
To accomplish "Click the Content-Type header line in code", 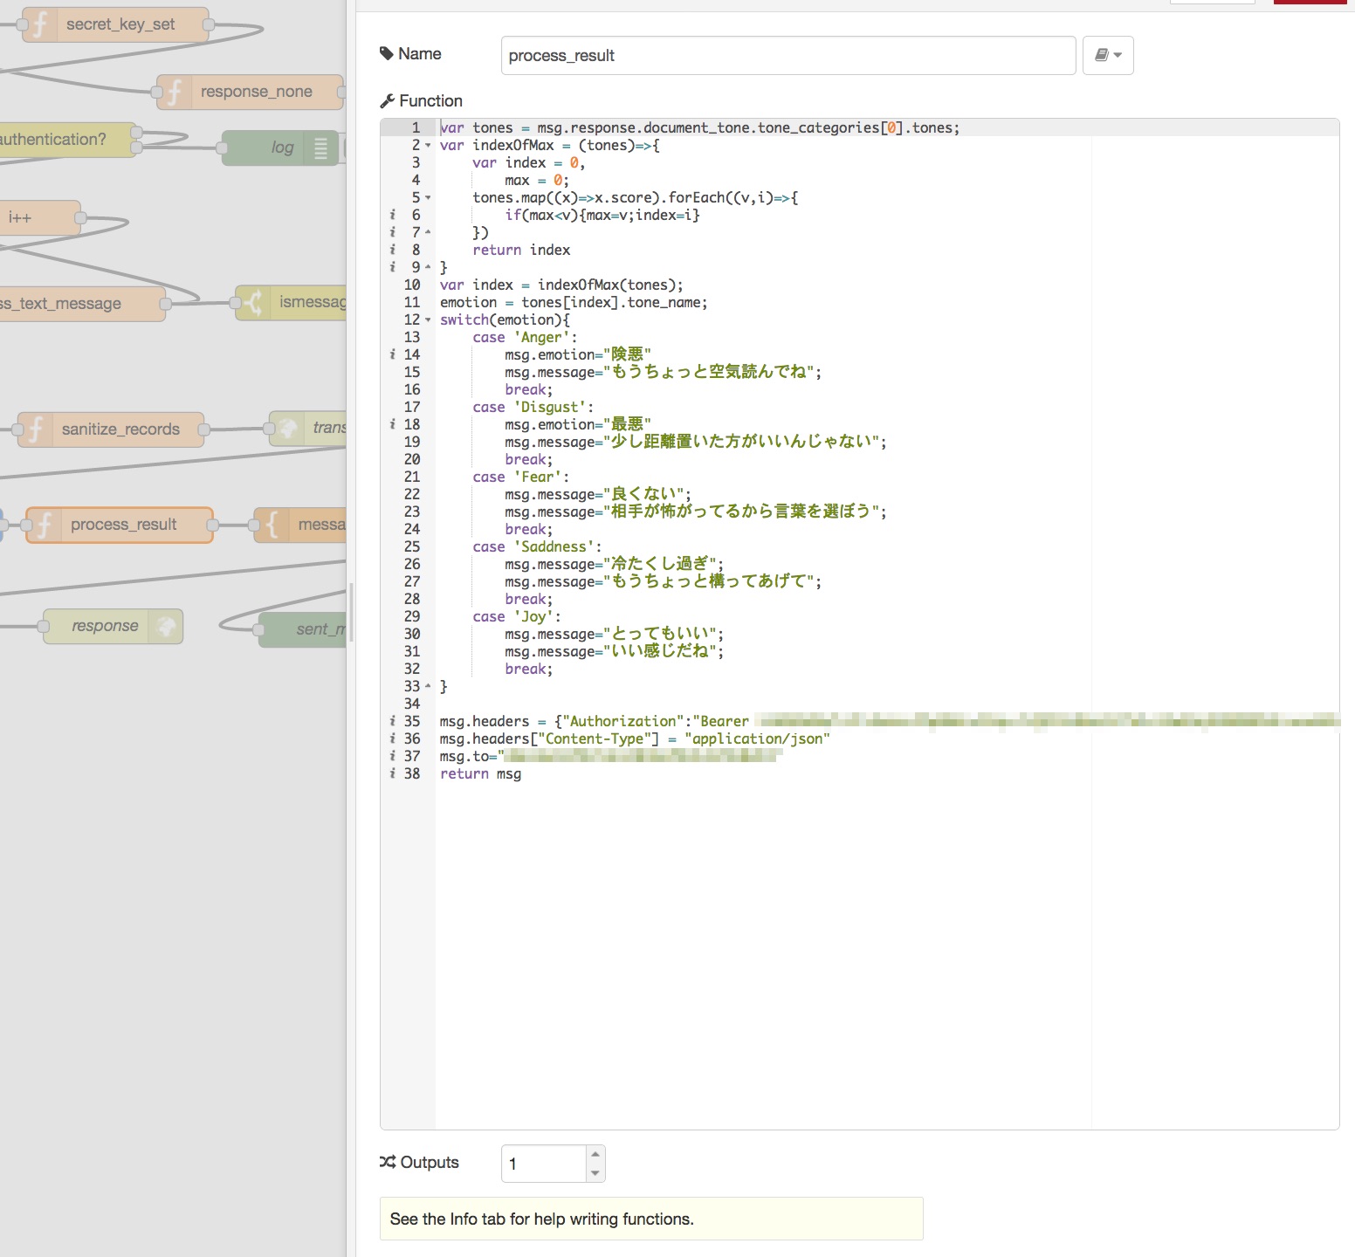I will [635, 738].
